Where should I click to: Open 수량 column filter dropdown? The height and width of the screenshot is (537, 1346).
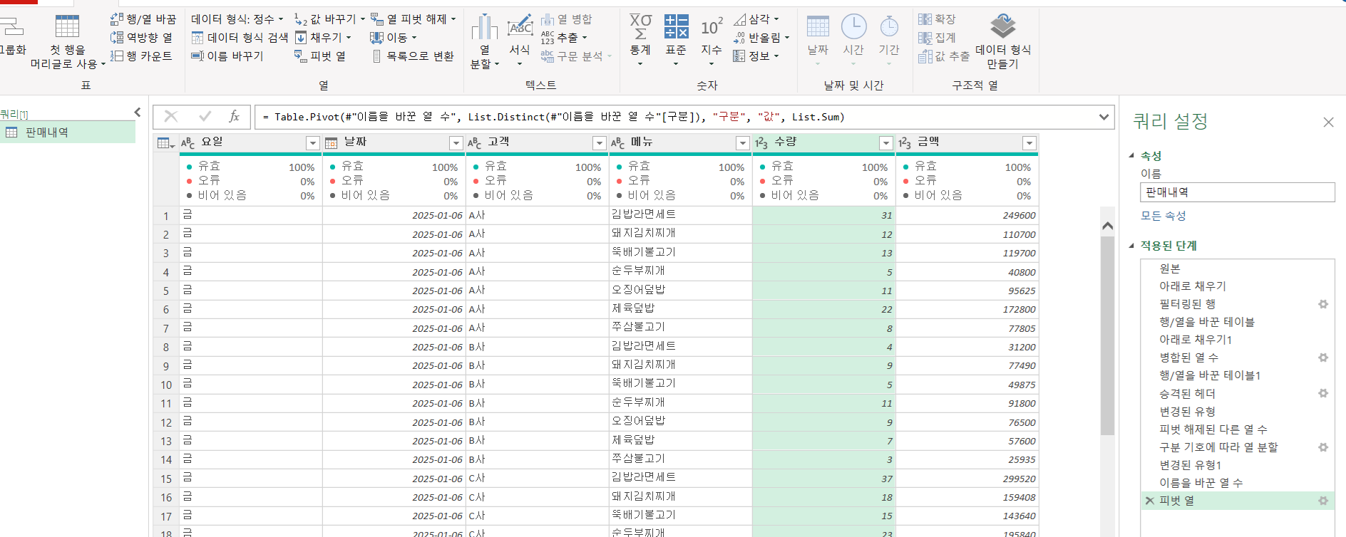click(x=886, y=143)
